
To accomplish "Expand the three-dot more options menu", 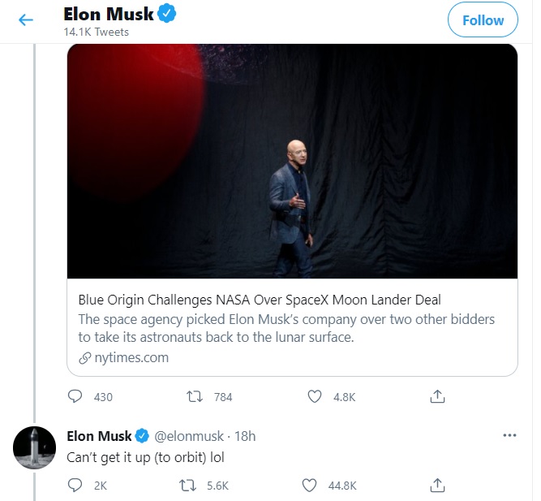I will tap(509, 435).
